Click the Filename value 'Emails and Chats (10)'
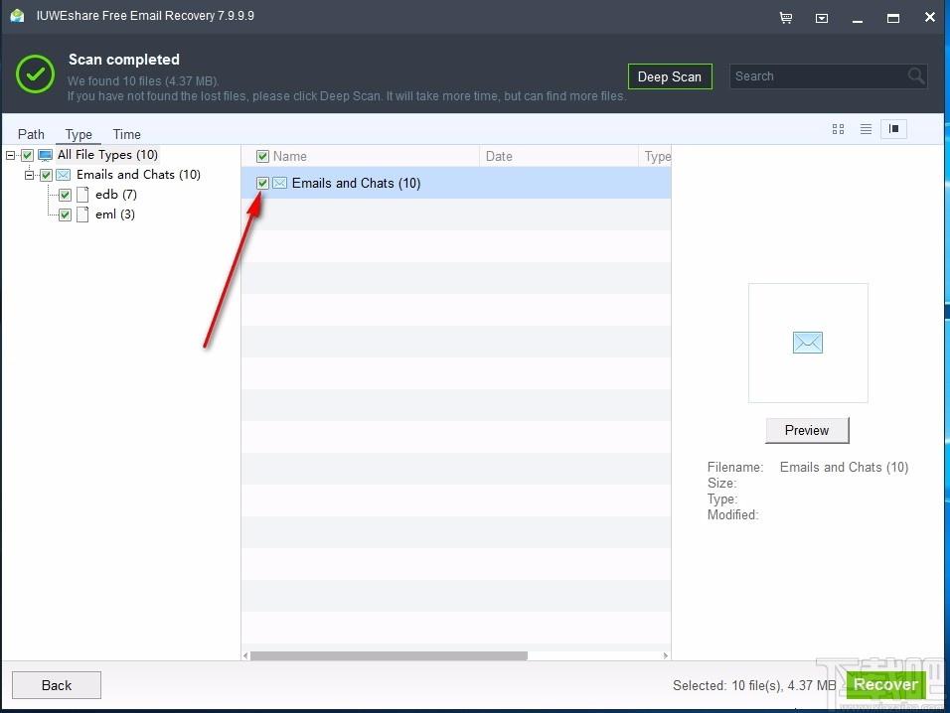The height and width of the screenshot is (713, 950). click(x=844, y=468)
